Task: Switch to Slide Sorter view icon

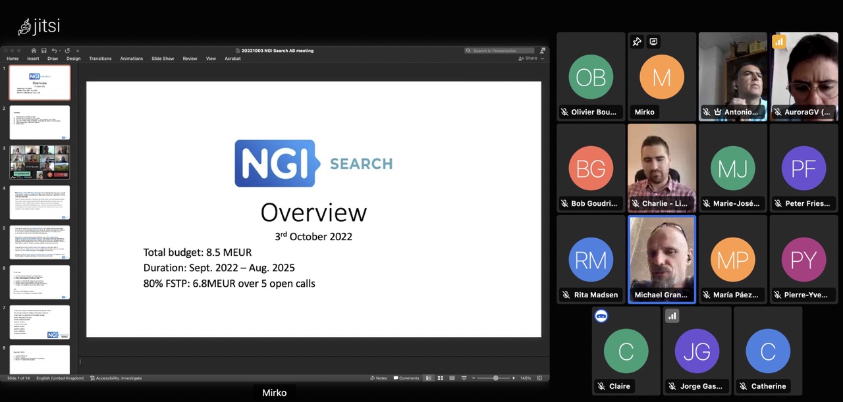Action: click(441, 378)
